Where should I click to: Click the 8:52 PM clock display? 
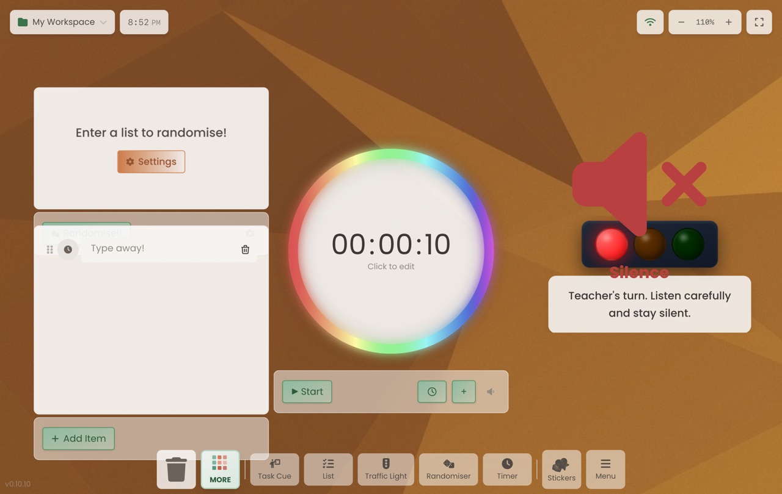144,22
